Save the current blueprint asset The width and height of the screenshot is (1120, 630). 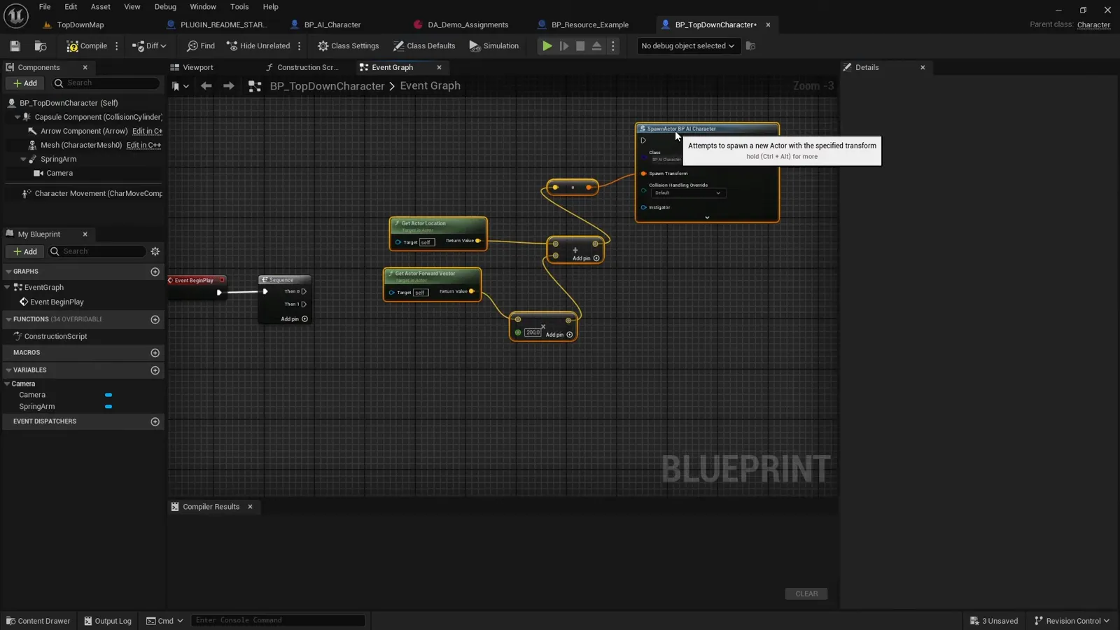click(x=15, y=46)
